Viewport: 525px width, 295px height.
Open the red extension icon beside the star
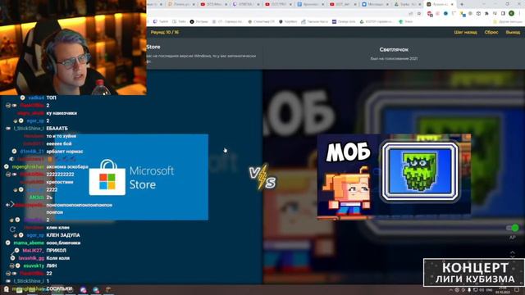[430, 13]
